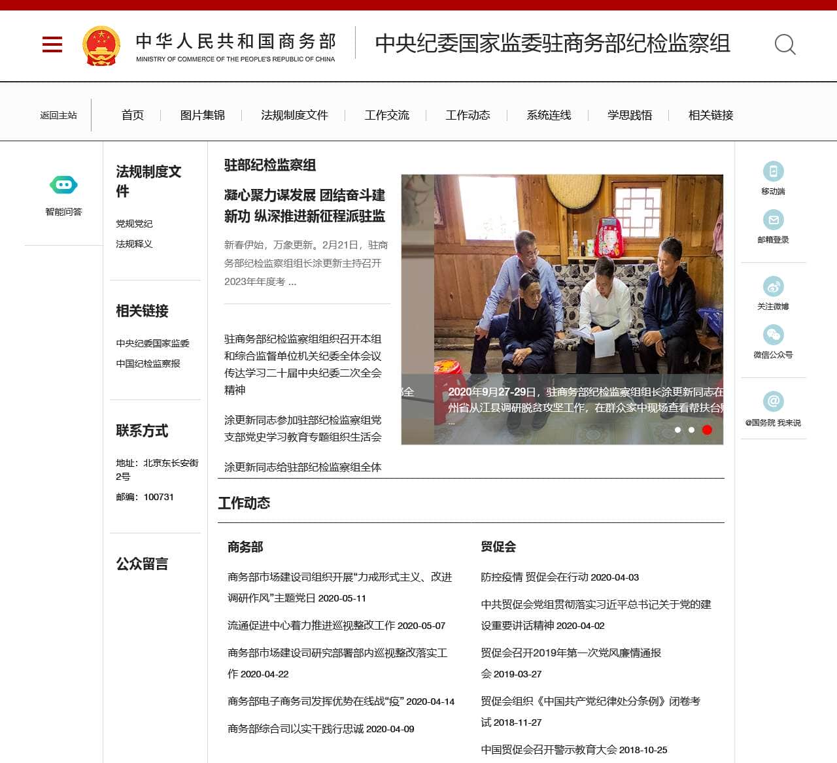Viewport: 837px width, 763px height.
Task: Open the hamburger navigation menu icon
Action: (x=52, y=44)
